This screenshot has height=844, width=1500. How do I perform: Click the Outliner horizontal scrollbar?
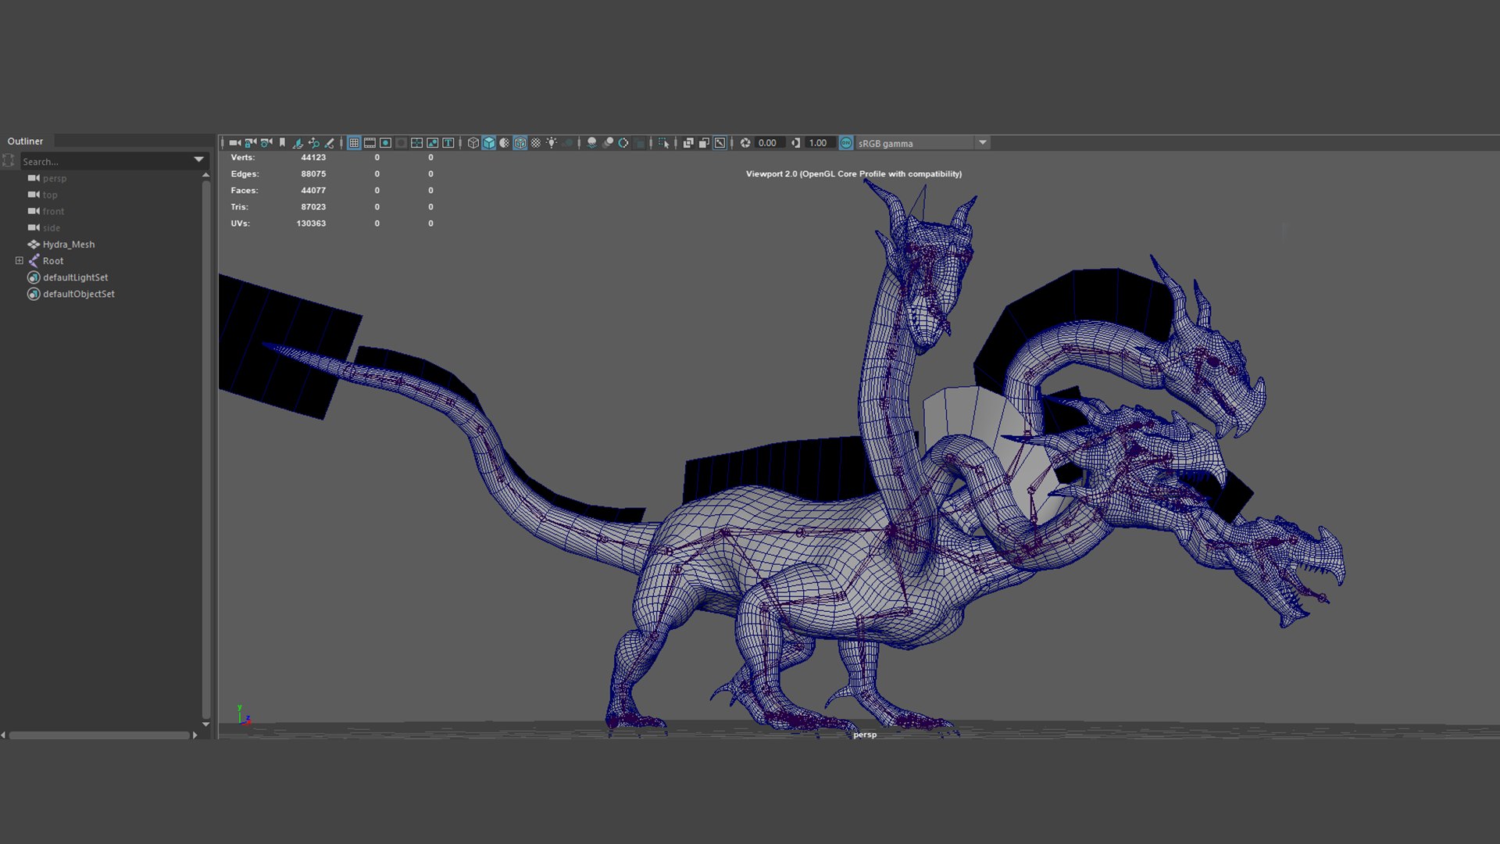(99, 735)
